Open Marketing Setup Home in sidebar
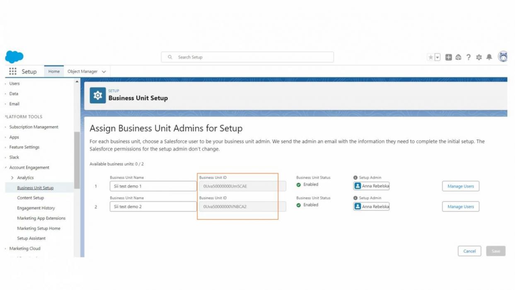The height and width of the screenshot is (290, 515). coord(39,229)
